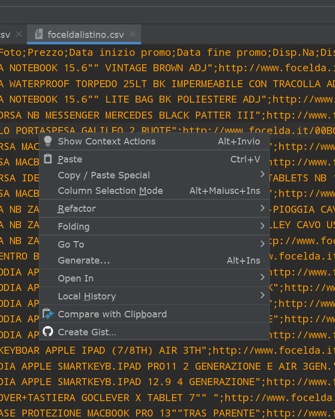Open the Open In submenu
The height and width of the screenshot is (419, 335).
click(x=154, y=278)
